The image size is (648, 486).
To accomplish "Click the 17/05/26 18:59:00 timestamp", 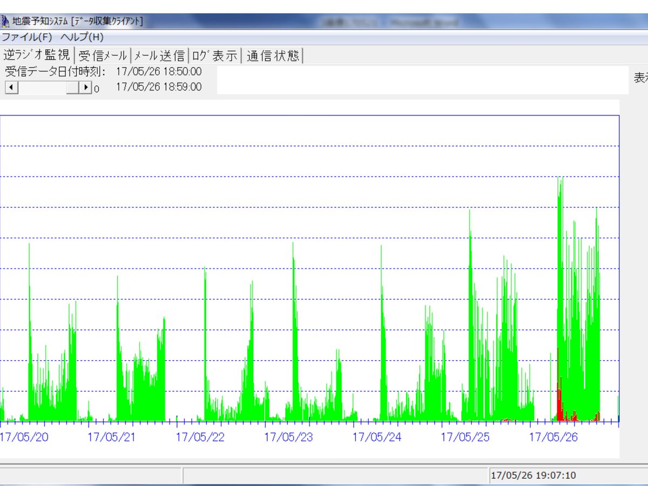I will pyautogui.click(x=159, y=87).
